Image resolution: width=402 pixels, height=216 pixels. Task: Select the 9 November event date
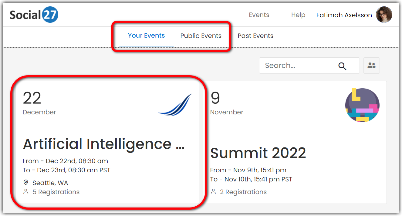[226, 104]
